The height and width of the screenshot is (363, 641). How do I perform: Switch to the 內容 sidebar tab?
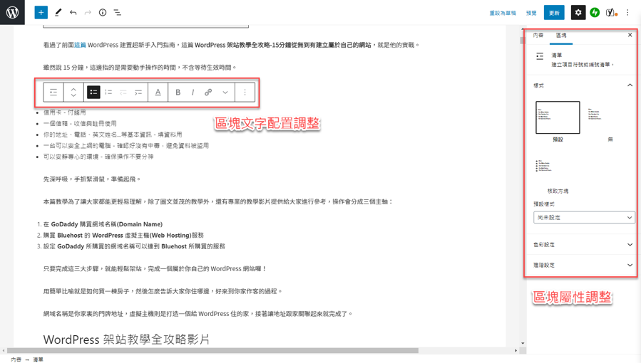538,35
